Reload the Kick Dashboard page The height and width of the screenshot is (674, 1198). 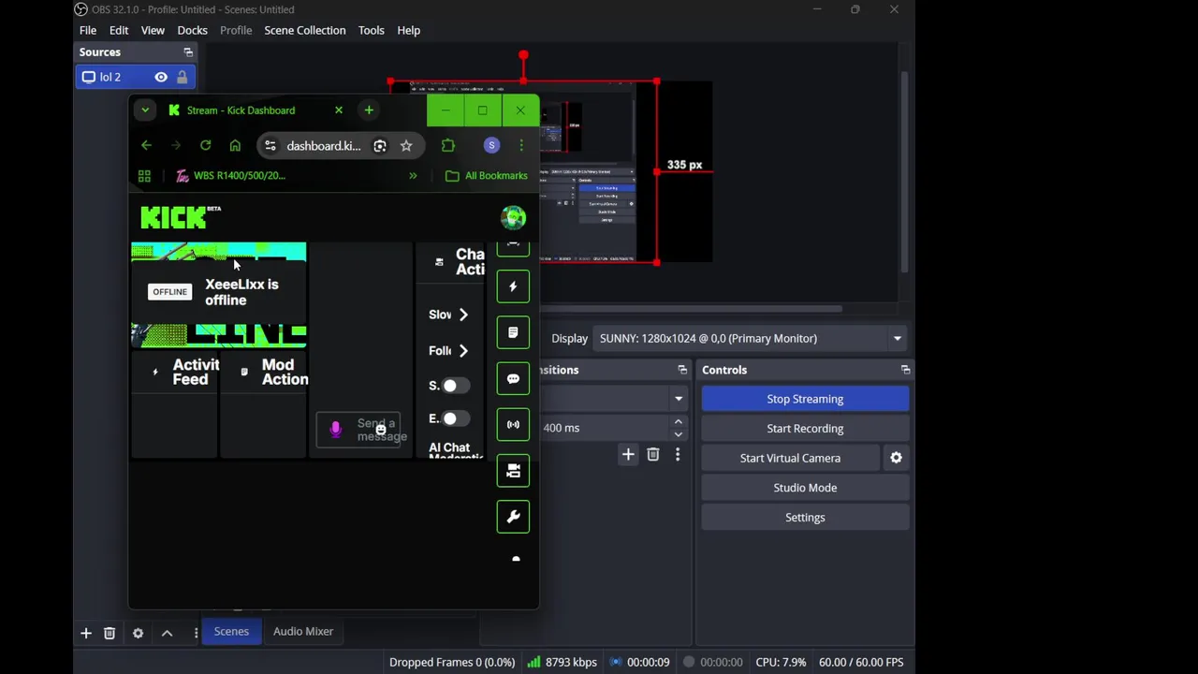click(205, 145)
